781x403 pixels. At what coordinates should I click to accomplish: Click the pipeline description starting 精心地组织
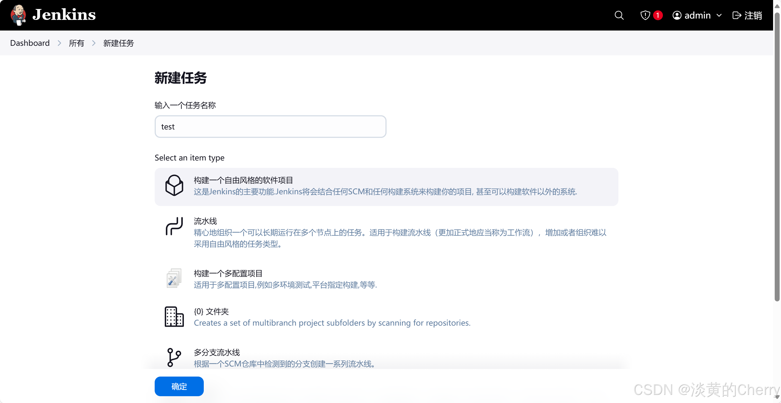tap(400, 238)
